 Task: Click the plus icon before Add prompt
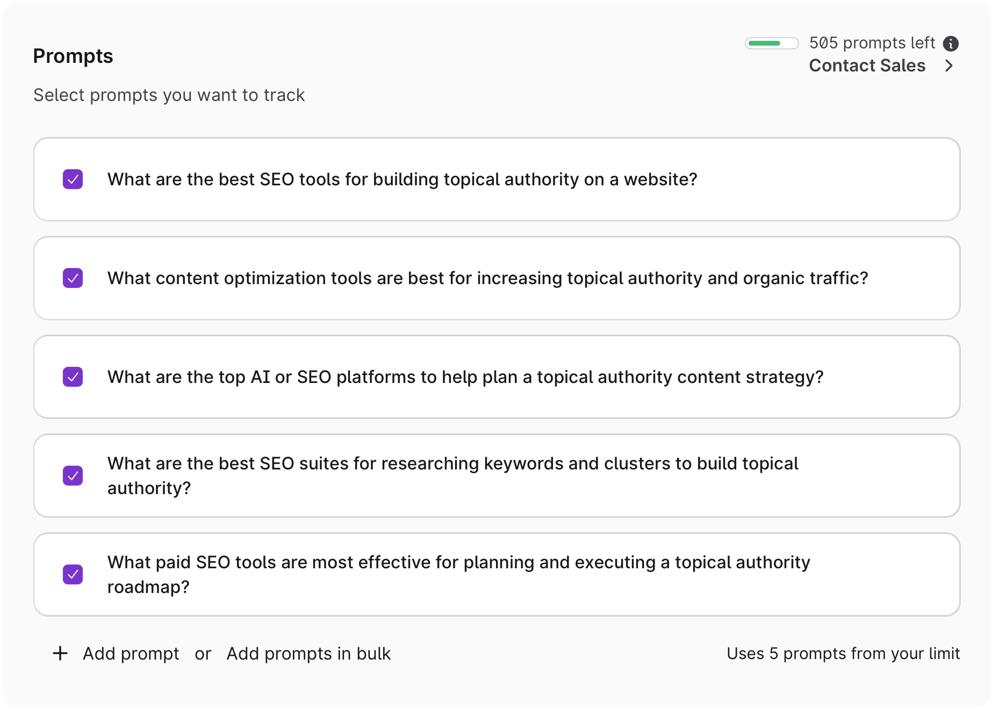[60, 653]
